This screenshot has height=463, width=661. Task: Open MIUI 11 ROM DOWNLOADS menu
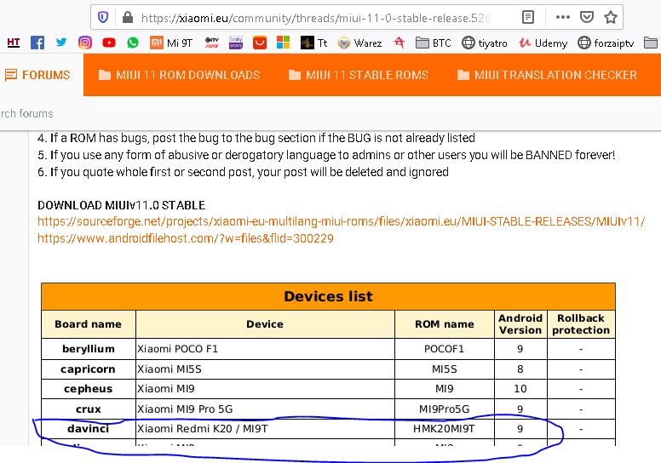click(x=179, y=75)
